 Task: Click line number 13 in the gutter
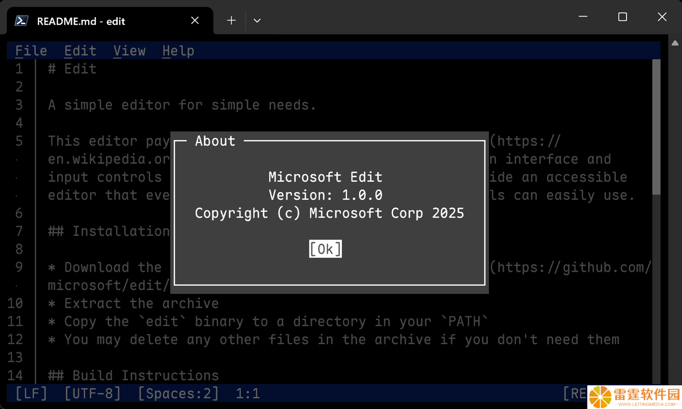pos(15,357)
